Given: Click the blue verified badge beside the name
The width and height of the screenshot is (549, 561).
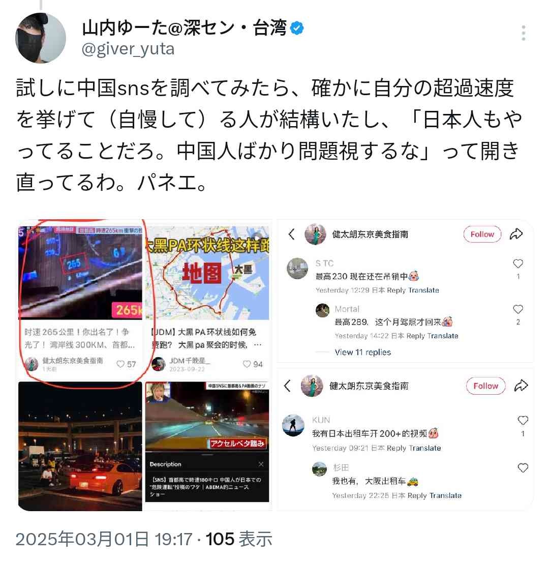Looking at the screenshot, I should click(x=297, y=28).
